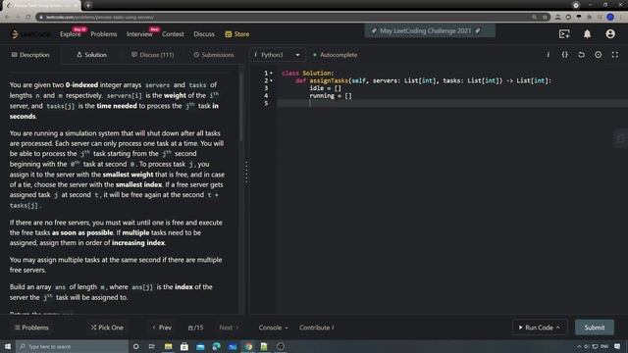Viewport: 628px width, 353px height.
Task: Open the user profile avatar menu
Action: click(610, 34)
